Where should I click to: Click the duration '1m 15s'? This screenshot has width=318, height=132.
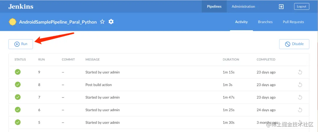228,72
